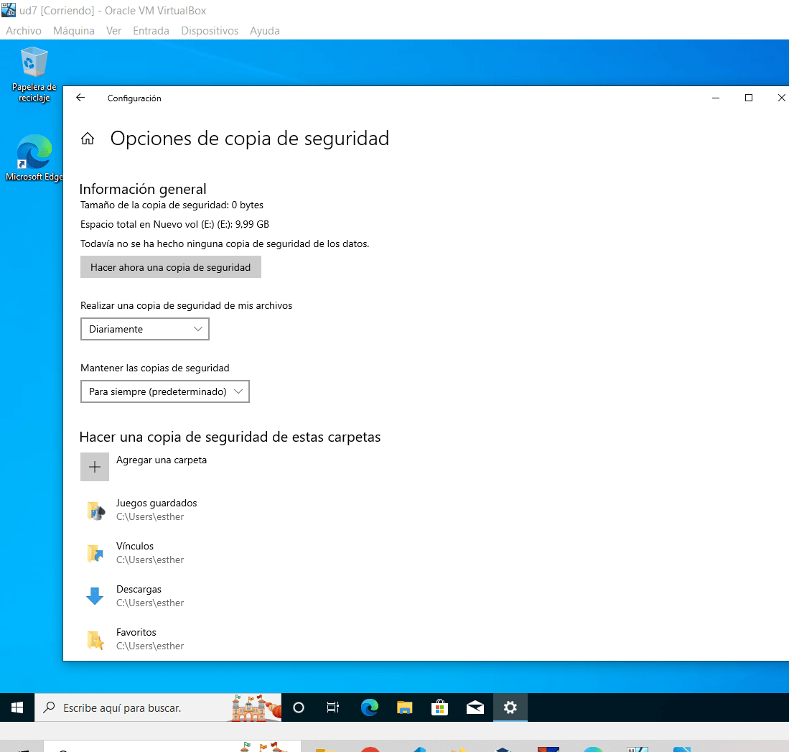Click the Windows Start button
The image size is (789, 752).
tap(17, 707)
